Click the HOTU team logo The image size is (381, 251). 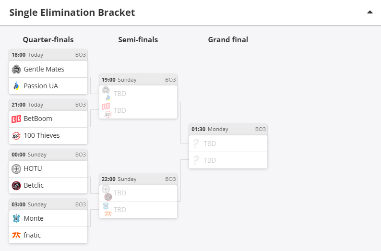16,168
